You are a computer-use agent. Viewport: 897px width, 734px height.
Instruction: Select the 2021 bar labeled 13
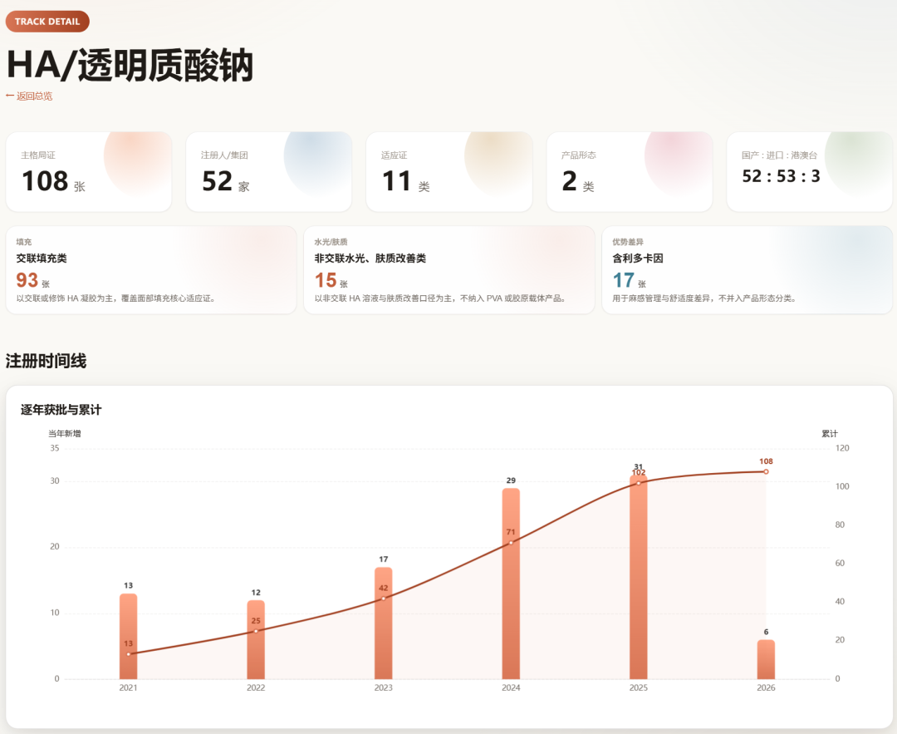point(128,636)
